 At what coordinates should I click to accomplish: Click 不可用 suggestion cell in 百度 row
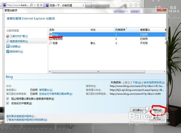[x=144, y=43]
